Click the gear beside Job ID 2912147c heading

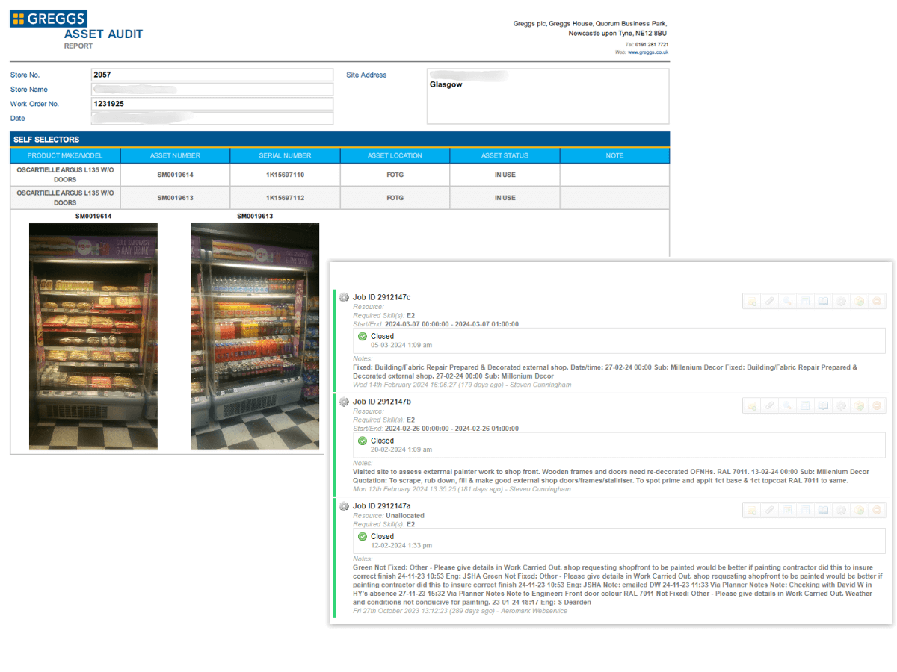coord(343,297)
